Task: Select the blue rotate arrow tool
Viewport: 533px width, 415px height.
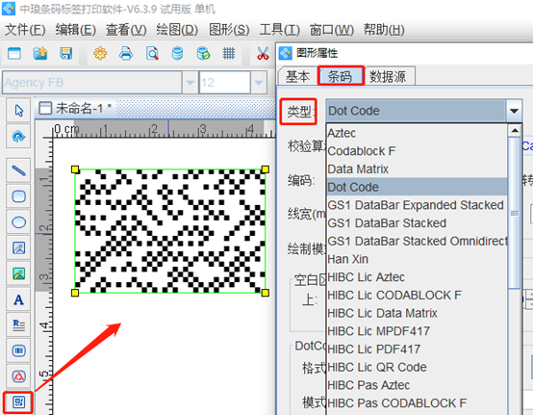Action: click(x=18, y=137)
